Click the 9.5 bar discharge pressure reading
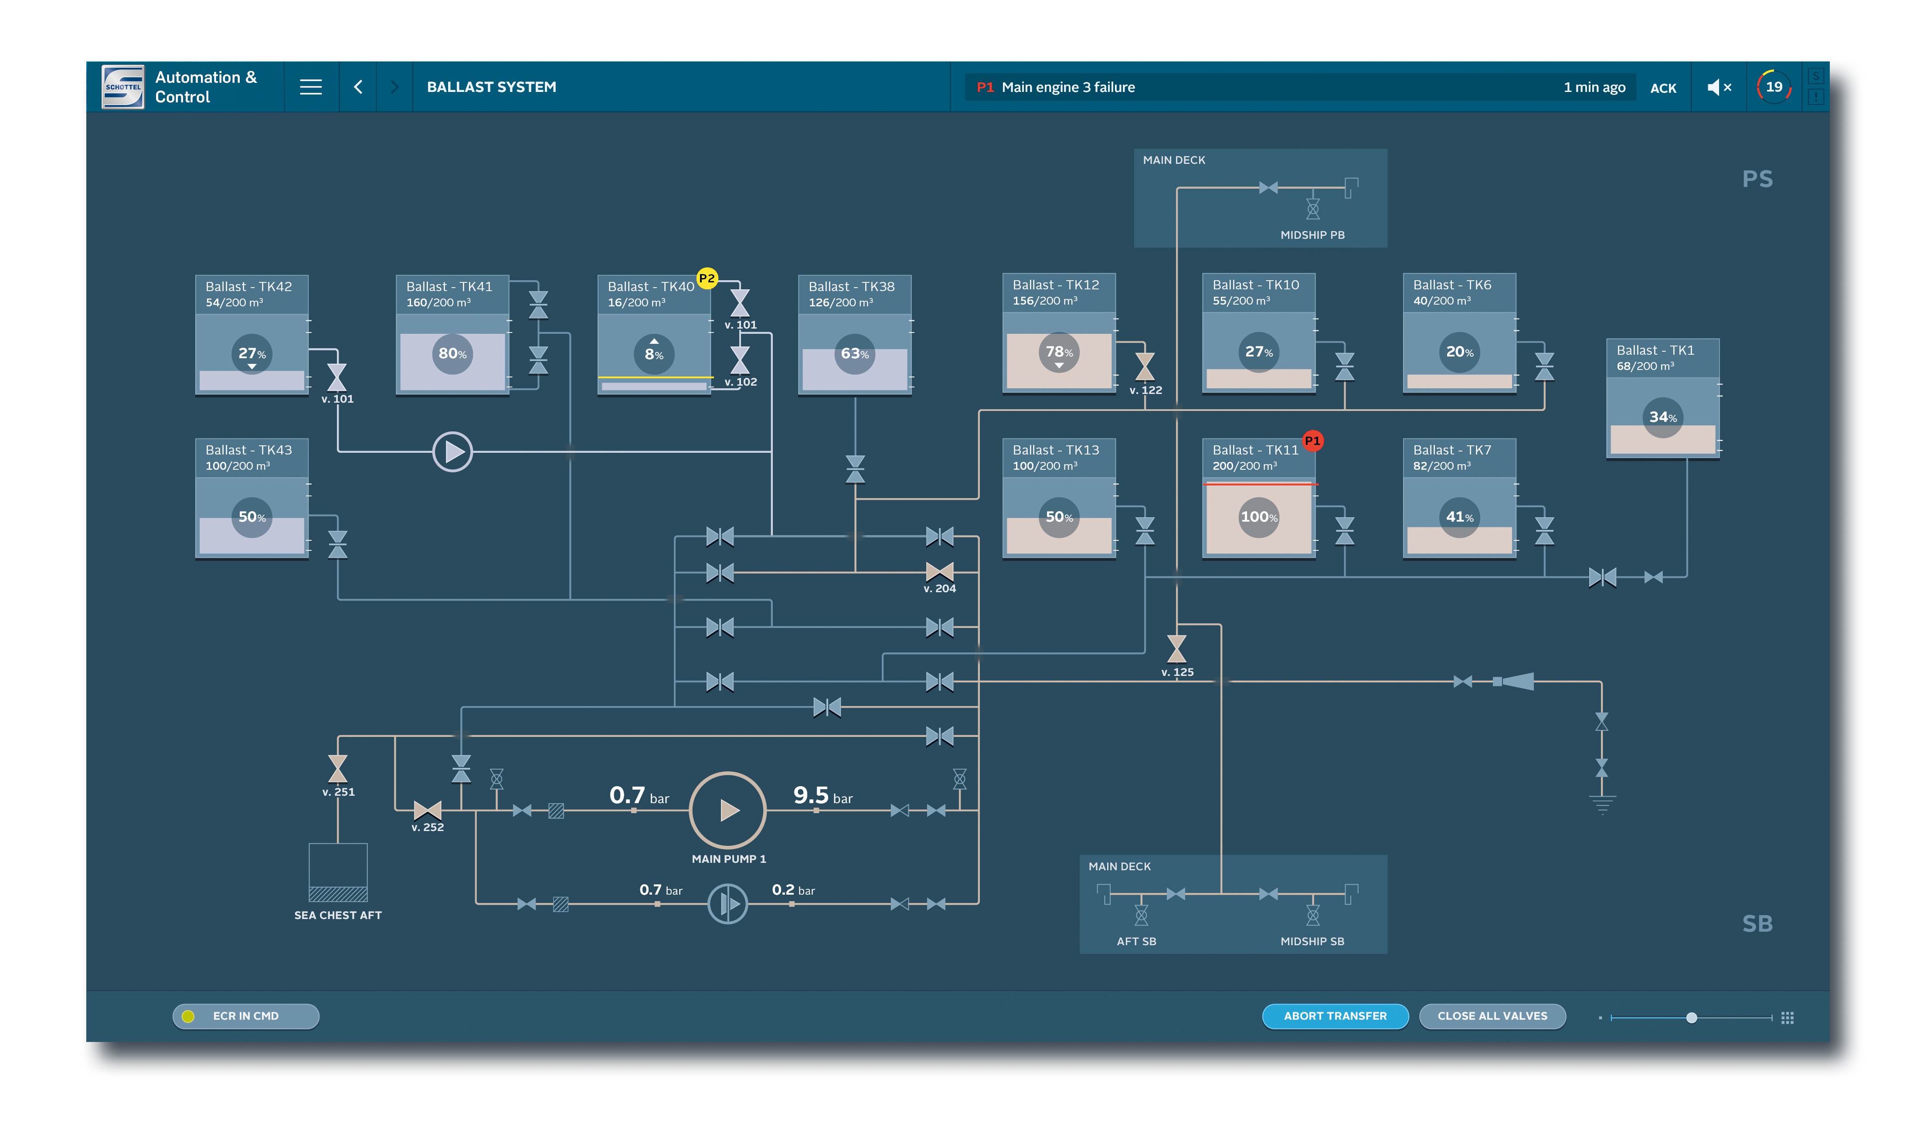The image size is (1927, 1140). (823, 796)
